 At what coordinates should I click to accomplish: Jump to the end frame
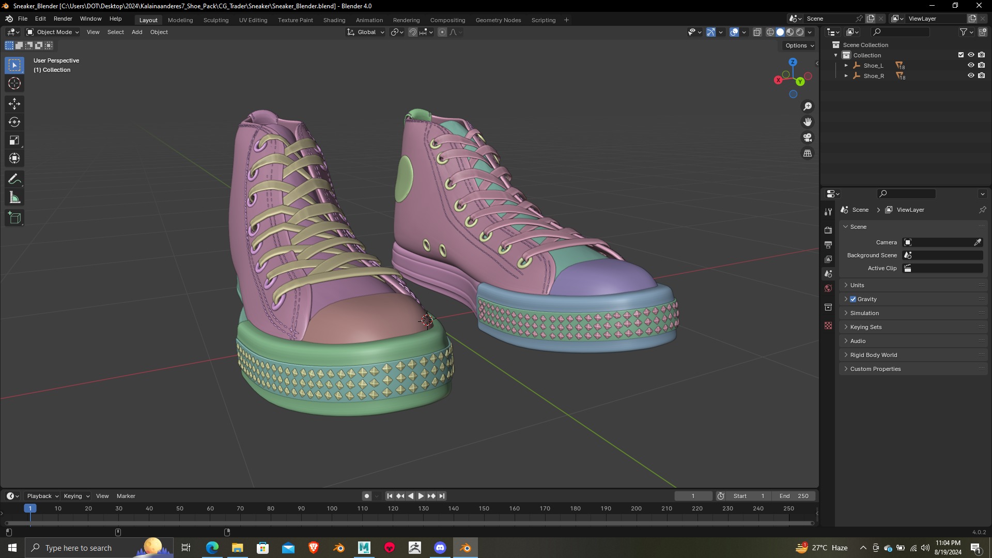click(442, 496)
